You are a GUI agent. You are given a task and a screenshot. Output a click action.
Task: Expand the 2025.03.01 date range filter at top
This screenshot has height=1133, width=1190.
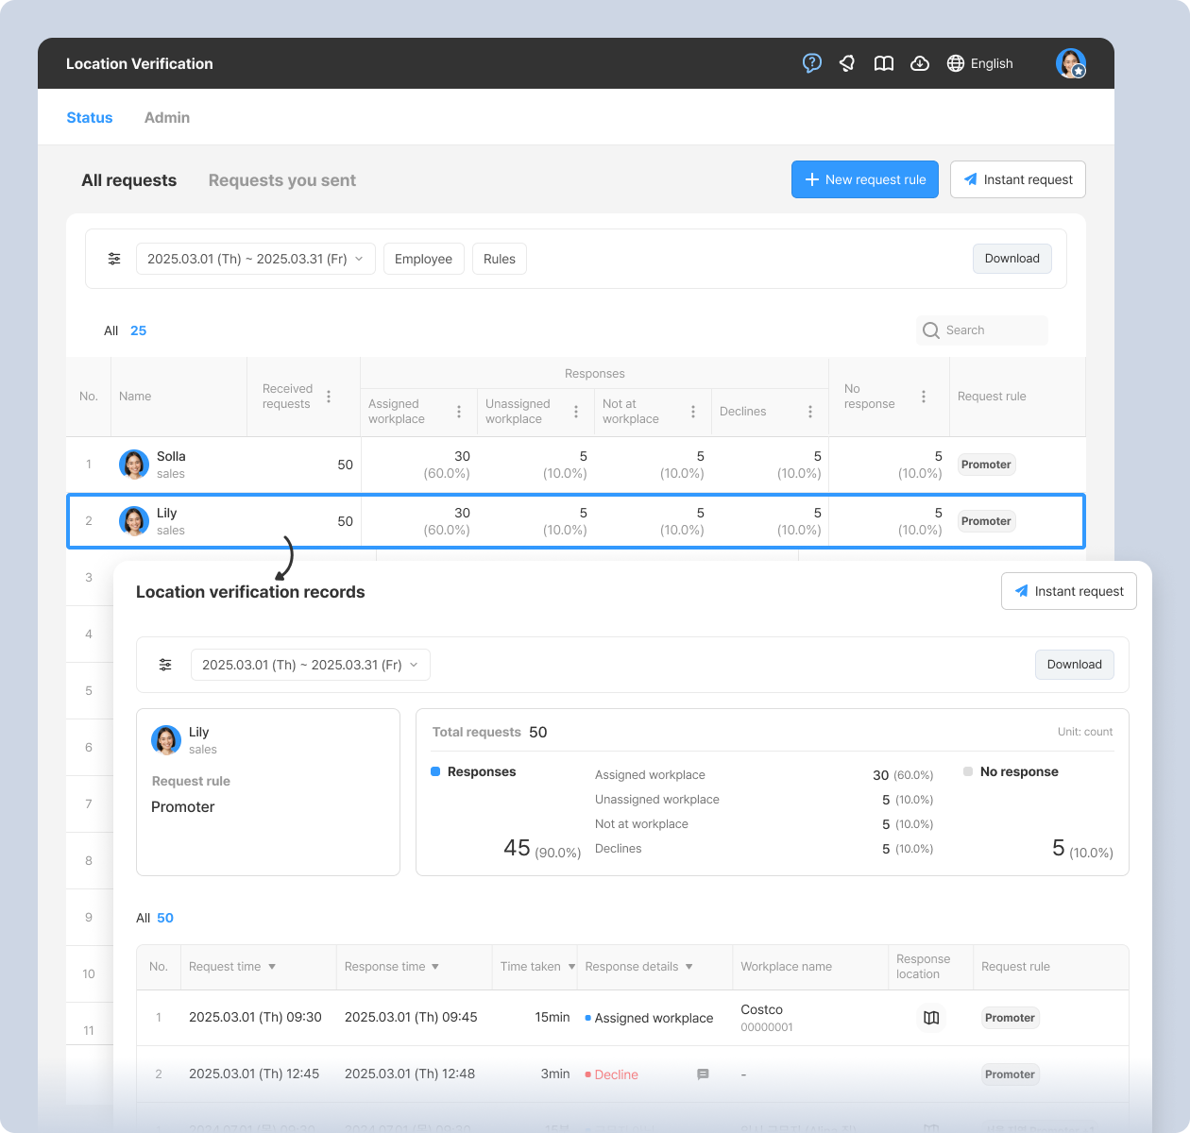coord(255,259)
